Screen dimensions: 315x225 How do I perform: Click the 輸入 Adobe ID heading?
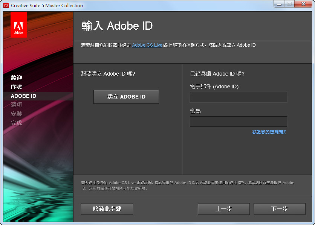[117, 26]
